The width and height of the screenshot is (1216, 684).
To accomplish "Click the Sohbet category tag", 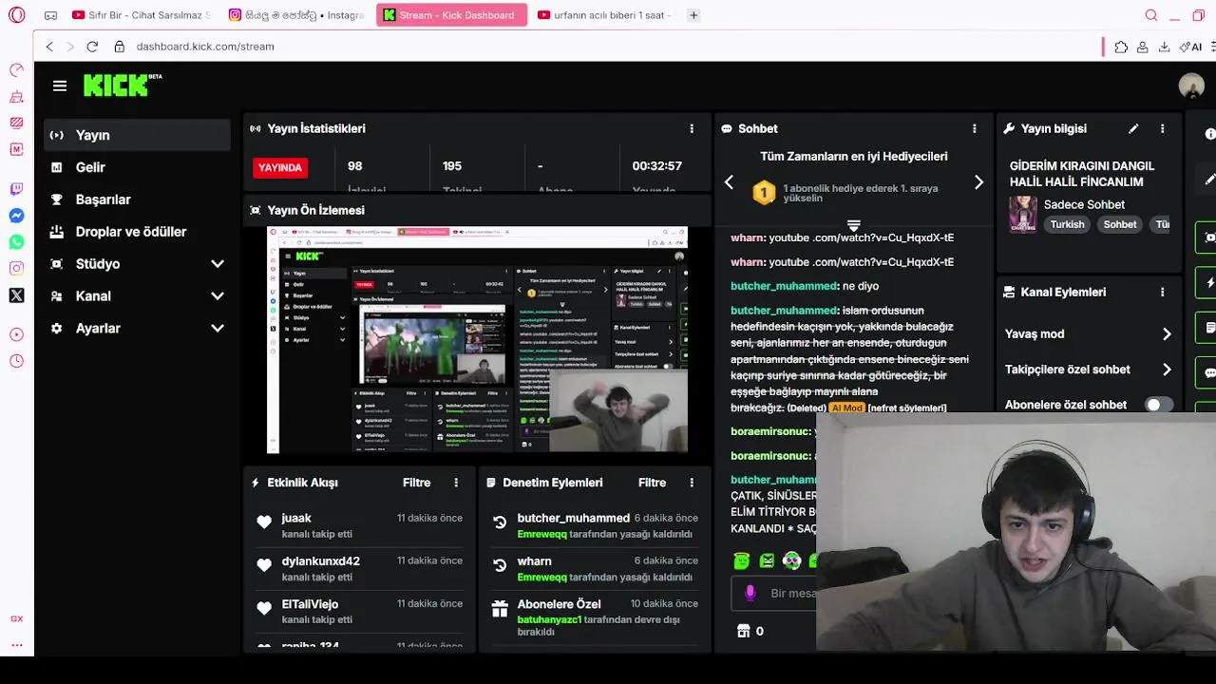I will 1120,224.
